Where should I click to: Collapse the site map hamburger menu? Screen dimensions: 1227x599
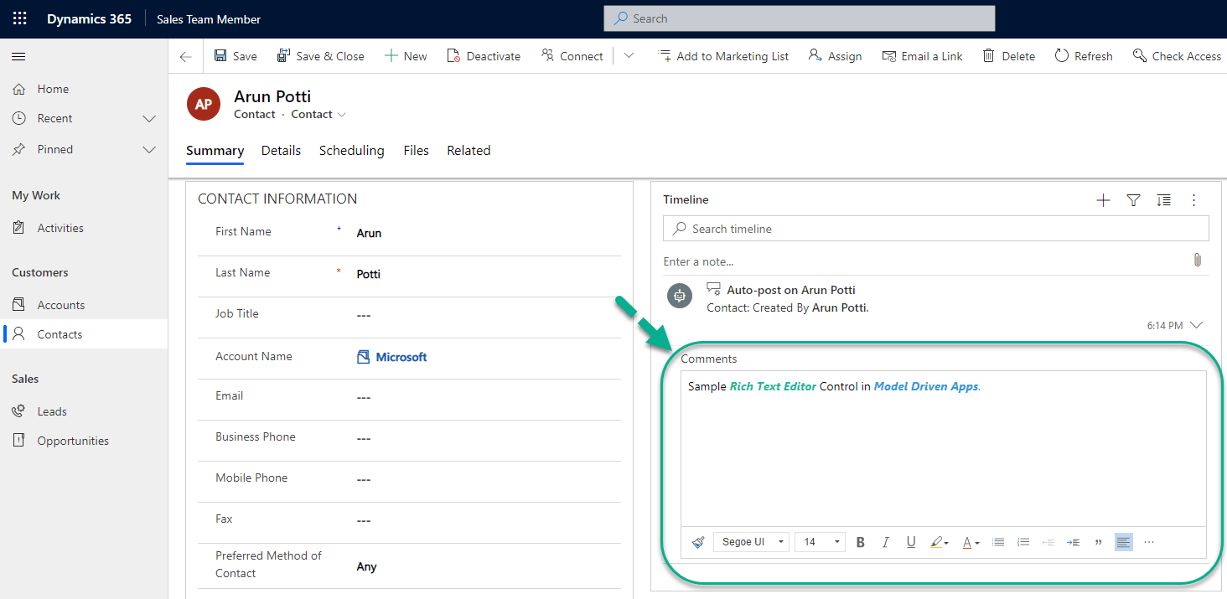18,56
